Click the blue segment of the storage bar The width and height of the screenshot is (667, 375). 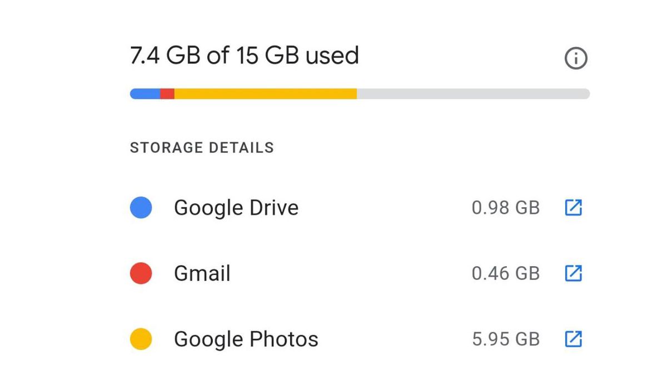(145, 93)
